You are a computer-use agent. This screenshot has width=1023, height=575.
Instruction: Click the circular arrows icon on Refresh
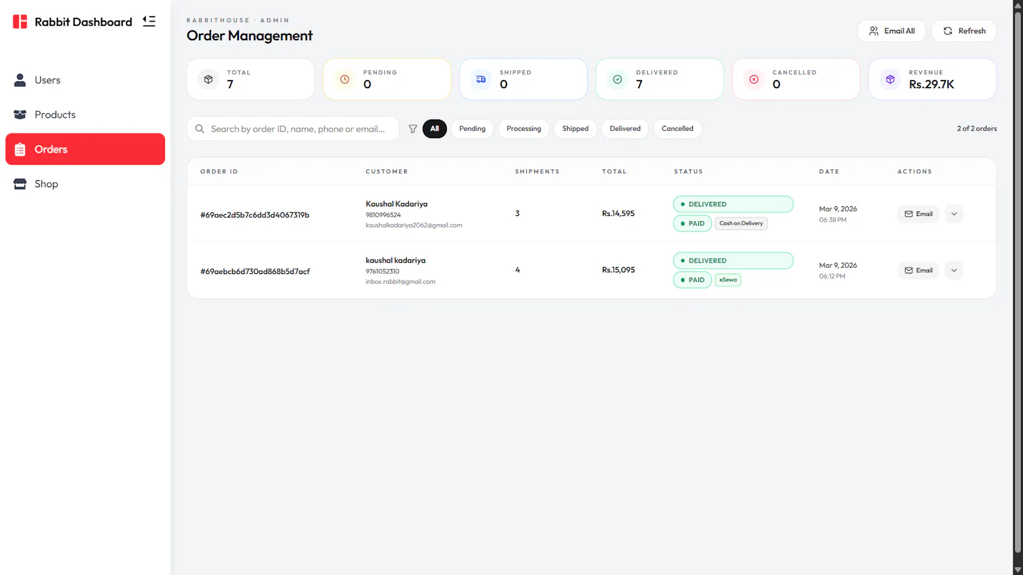(x=948, y=31)
